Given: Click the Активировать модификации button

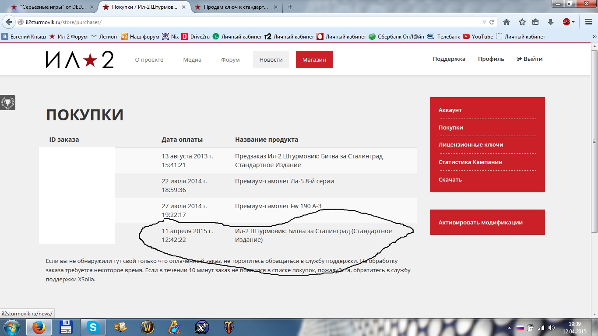Looking at the screenshot, I should pyautogui.click(x=487, y=222).
